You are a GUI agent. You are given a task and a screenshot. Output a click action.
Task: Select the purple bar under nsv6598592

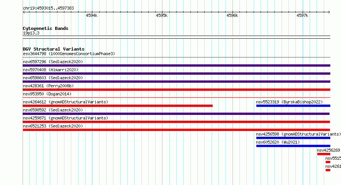click(x=176, y=114)
